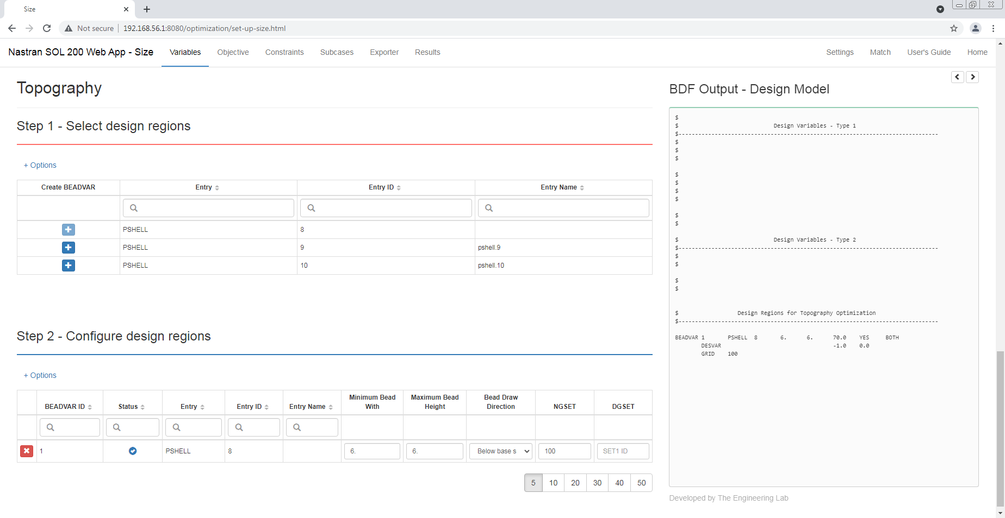Switch to Variables tab
This screenshot has height=518, width=1005.
click(185, 52)
